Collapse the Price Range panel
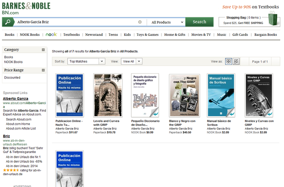284x187 pixels. [43, 70]
